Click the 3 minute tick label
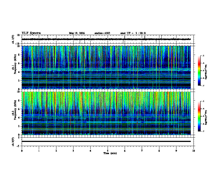 (73, 151)
